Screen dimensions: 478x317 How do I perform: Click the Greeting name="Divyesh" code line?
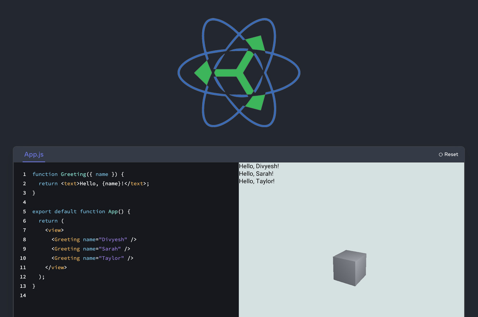point(94,240)
